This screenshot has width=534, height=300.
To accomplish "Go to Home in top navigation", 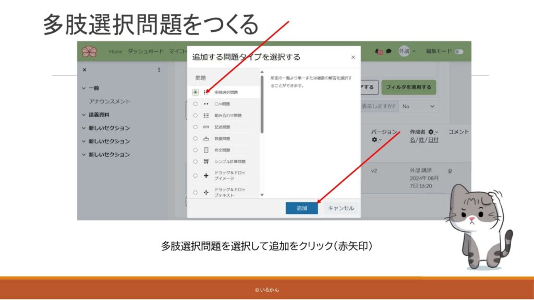I will [x=116, y=52].
